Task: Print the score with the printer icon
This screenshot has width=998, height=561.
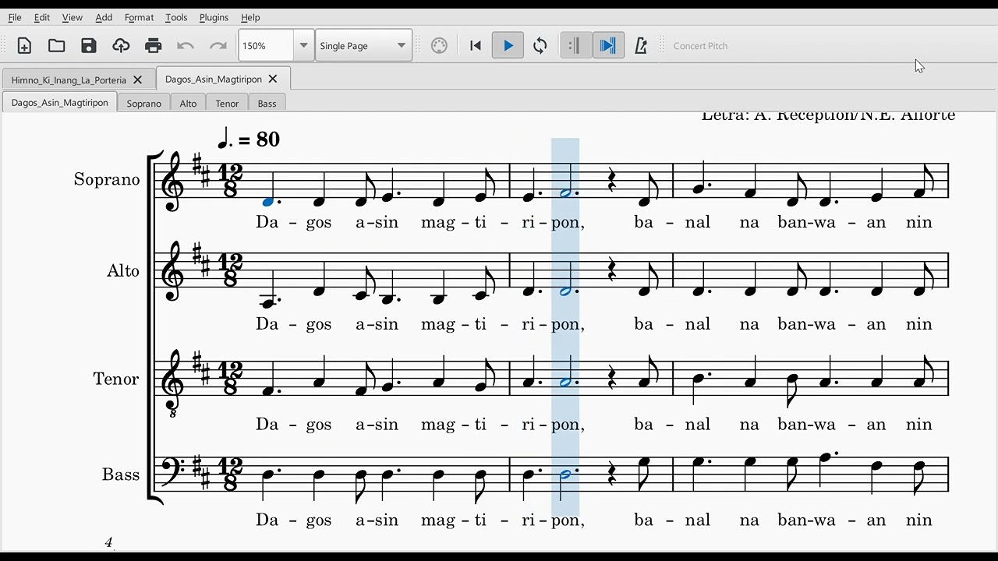Action: point(154,46)
